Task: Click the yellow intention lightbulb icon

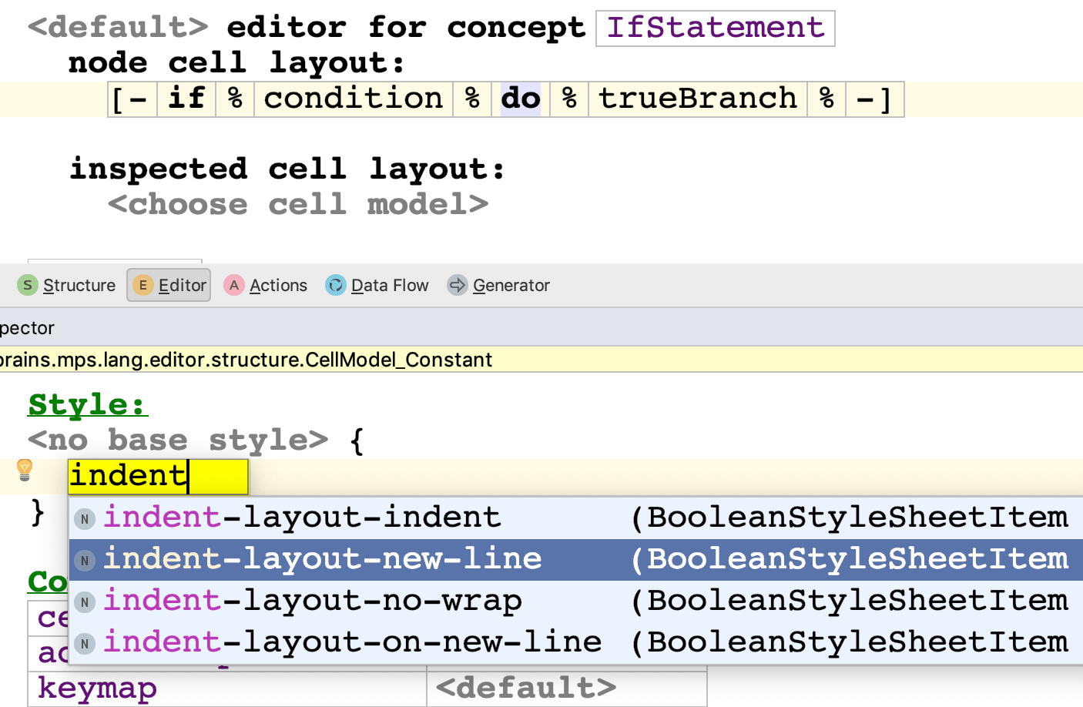Action: point(25,469)
